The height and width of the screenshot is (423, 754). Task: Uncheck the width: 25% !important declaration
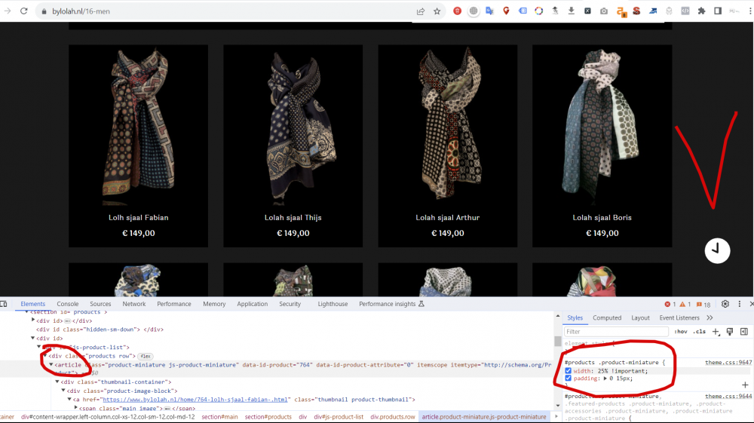568,371
